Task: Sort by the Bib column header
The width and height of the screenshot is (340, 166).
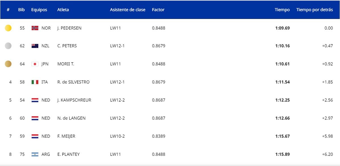Action: point(22,10)
